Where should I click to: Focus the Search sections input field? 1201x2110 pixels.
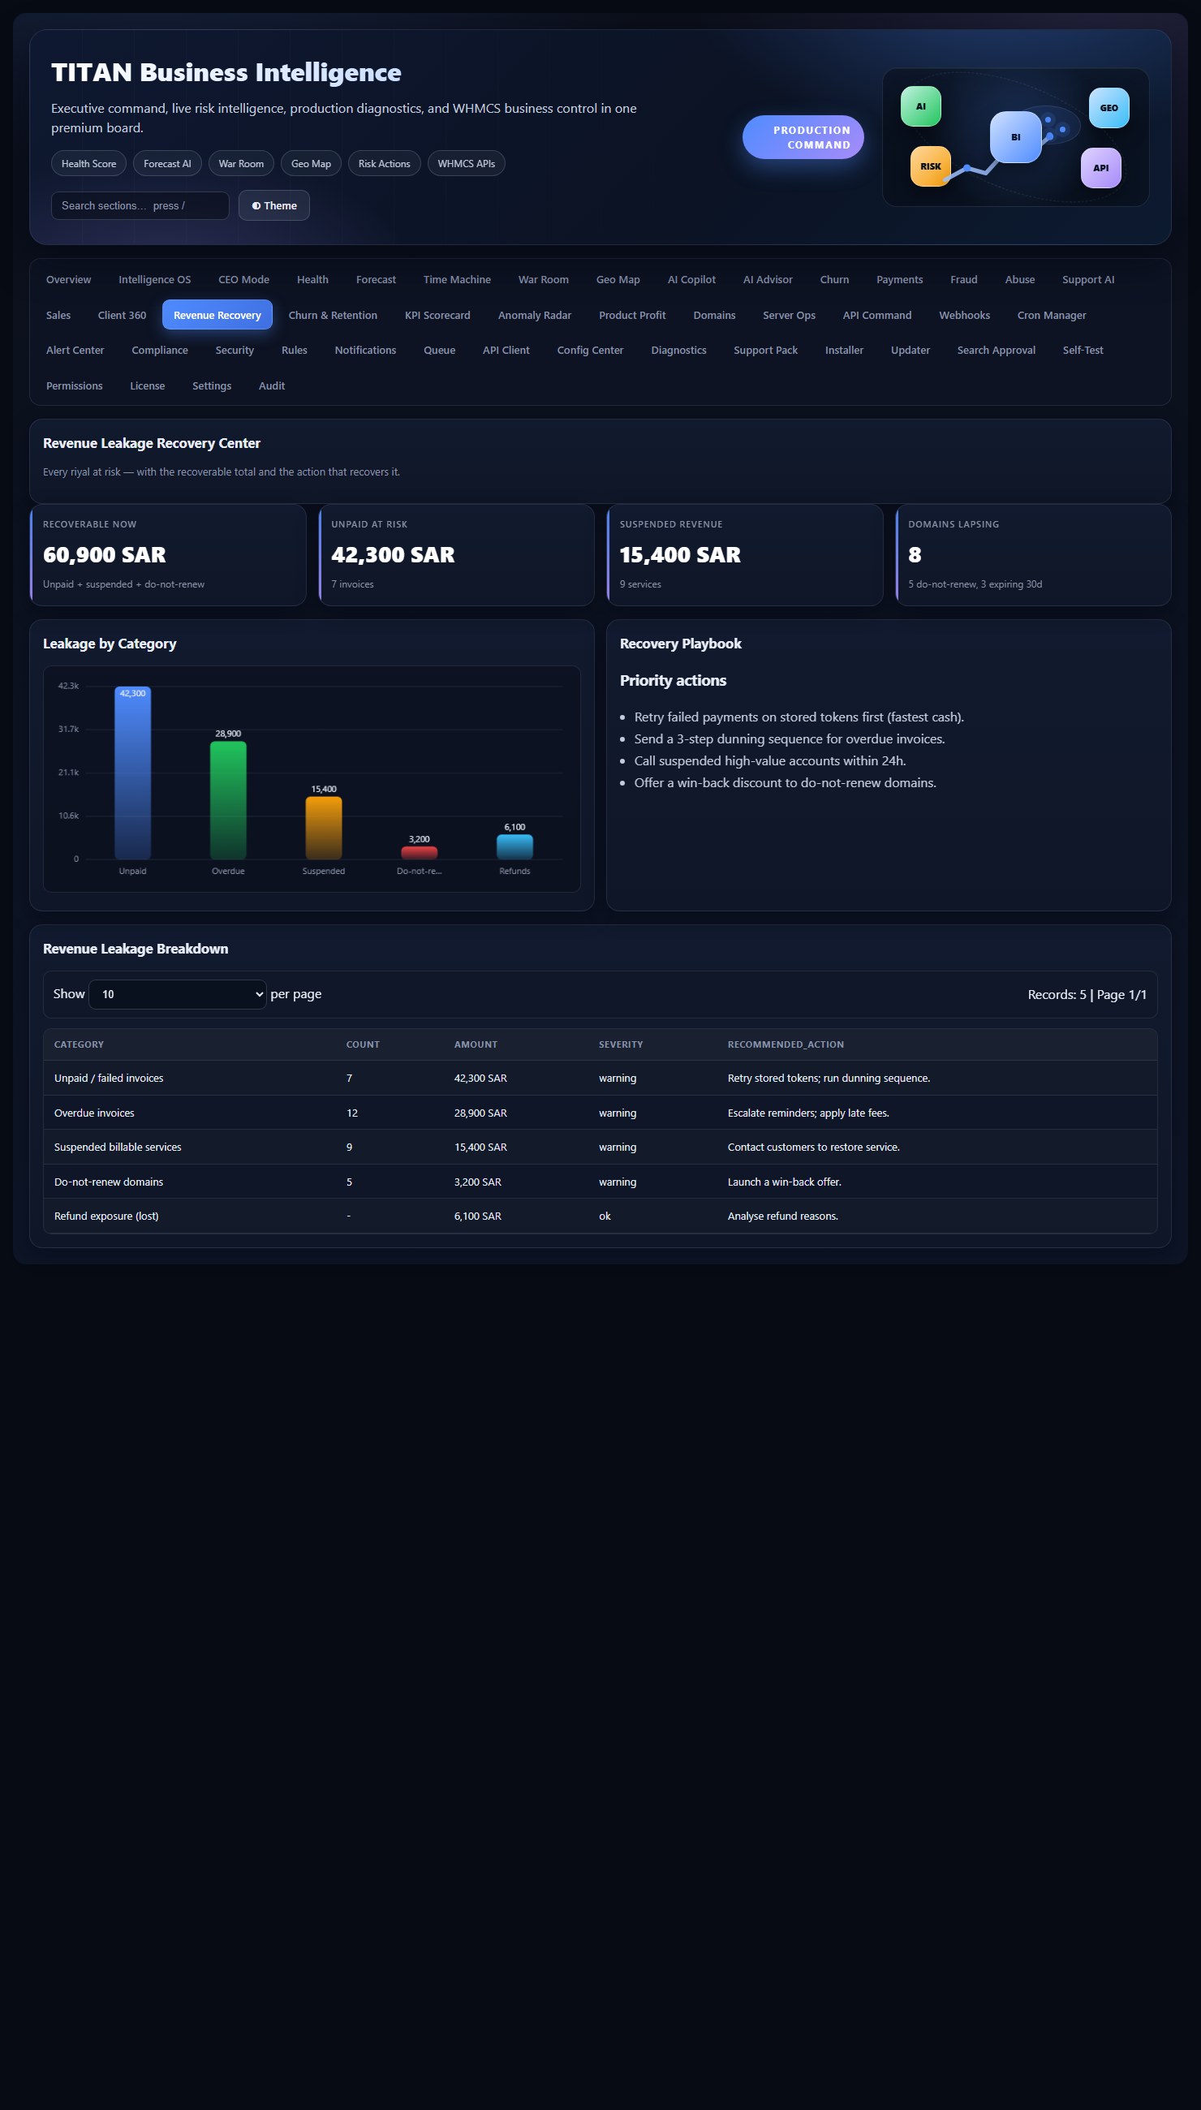140,205
